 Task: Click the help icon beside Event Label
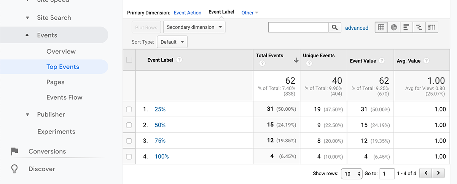coord(179,60)
